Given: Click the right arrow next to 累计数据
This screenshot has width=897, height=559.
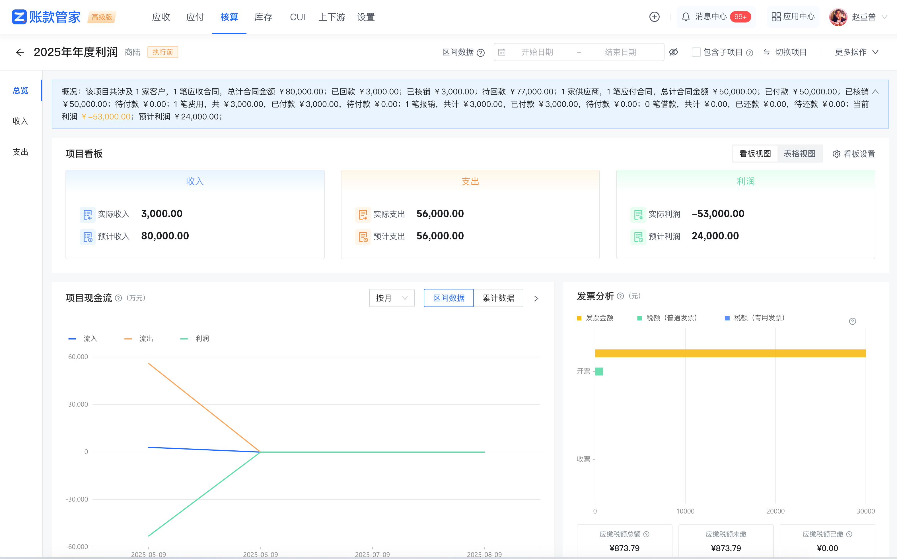Looking at the screenshot, I should [x=536, y=298].
